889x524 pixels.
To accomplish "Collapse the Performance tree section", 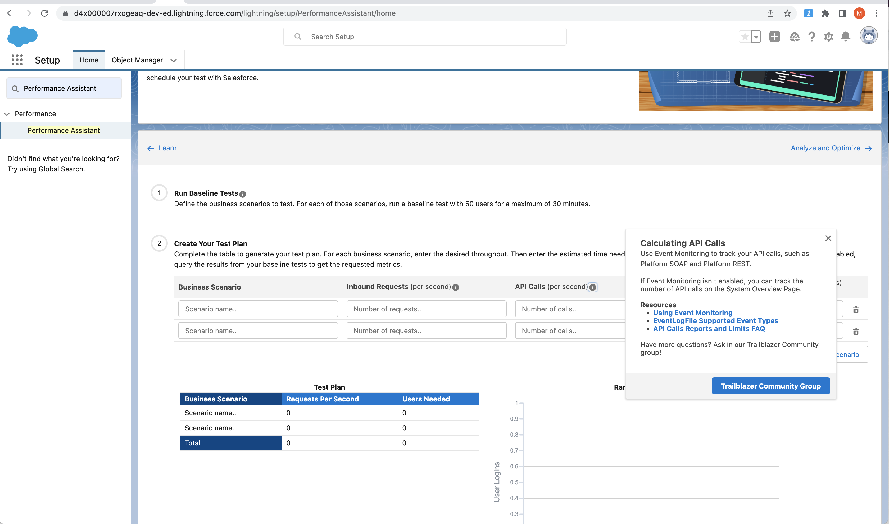I will [x=7, y=114].
